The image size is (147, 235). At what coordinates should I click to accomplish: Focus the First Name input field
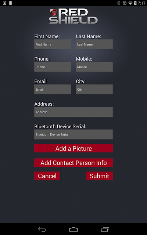pyautogui.click(x=53, y=44)
